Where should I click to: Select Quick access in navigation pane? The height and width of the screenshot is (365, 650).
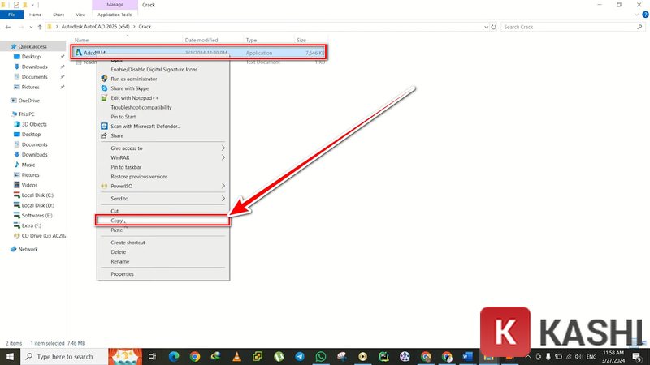point(32,46)
